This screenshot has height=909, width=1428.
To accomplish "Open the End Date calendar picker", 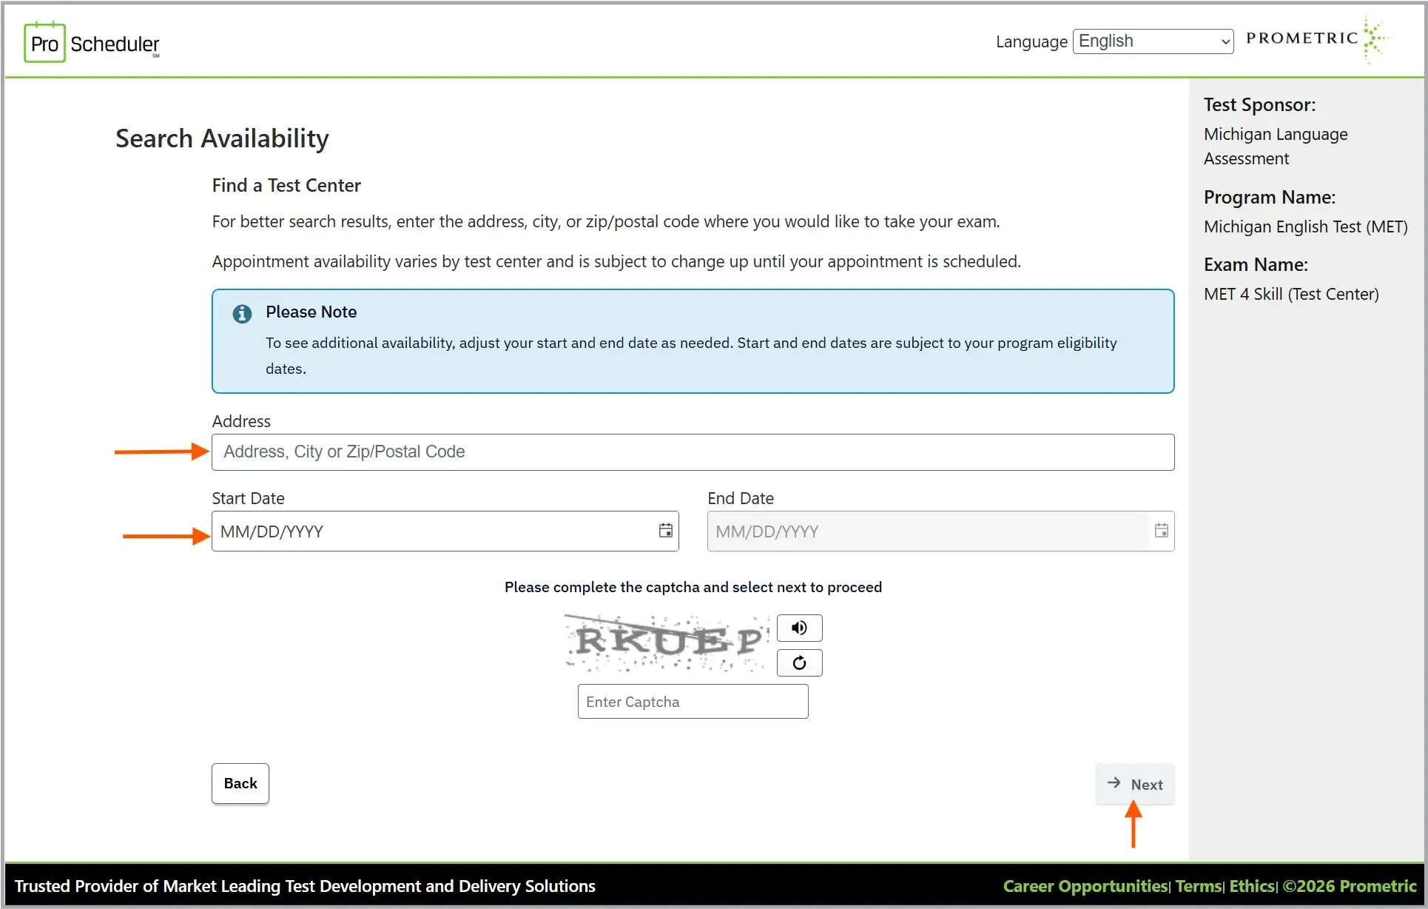I will pyautogui.click(x=1161, y=531).
